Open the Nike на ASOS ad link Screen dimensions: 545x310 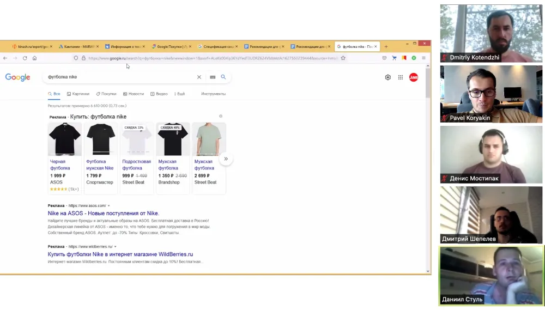pos(103,214)
